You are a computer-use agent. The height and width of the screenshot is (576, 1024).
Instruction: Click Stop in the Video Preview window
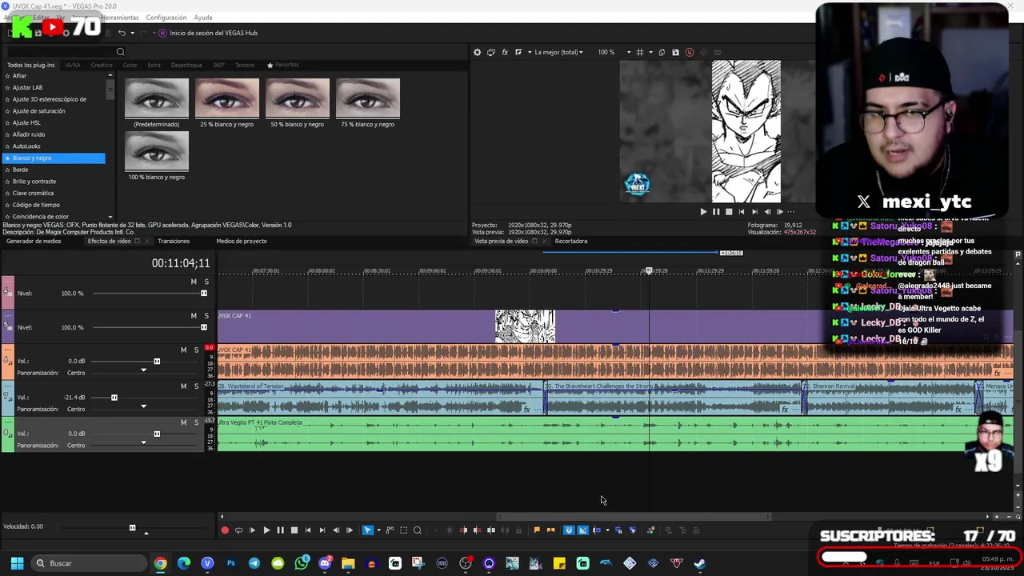pyautogui.click(x=729, y=212)
